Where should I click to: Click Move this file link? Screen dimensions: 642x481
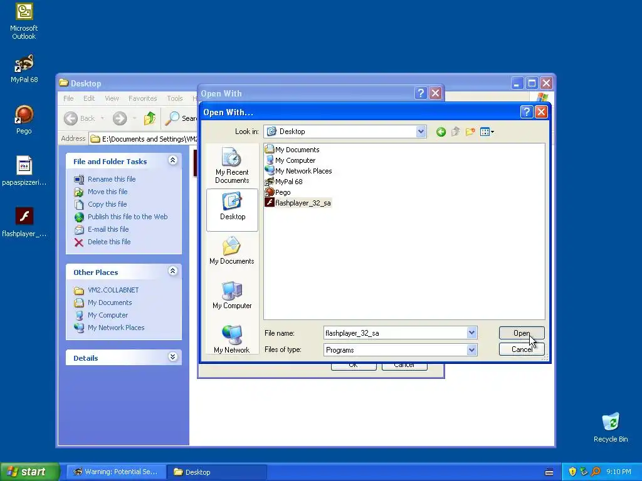coord(107,192)
